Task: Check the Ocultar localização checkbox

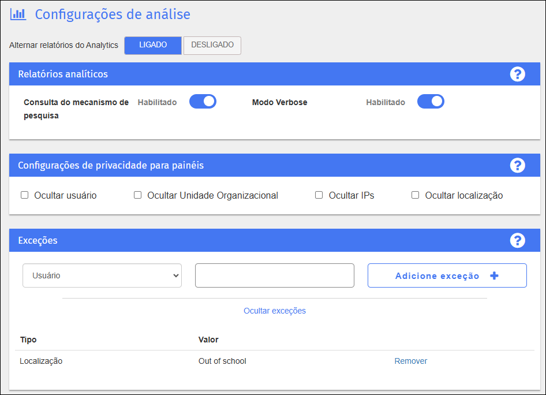Action: click(415, 195)
